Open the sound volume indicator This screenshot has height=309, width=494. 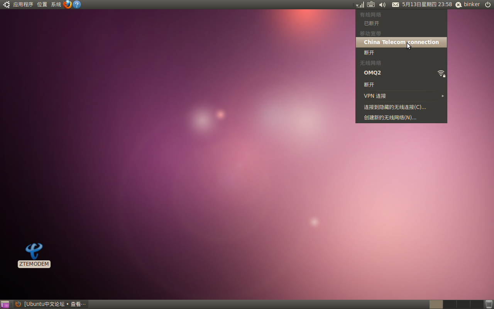[x=382, y=5]
